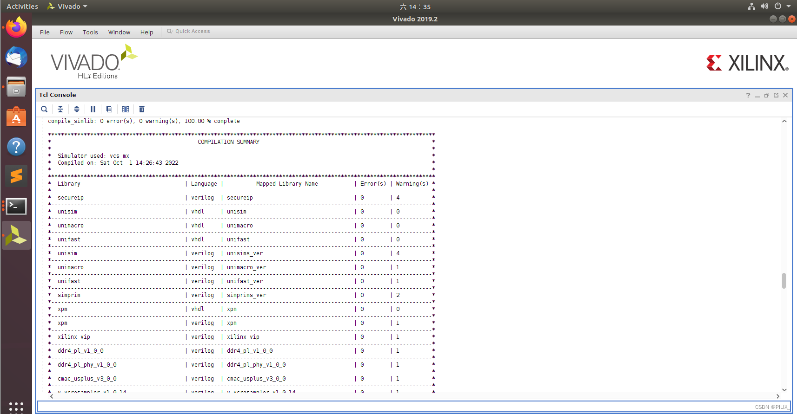Float the Tcl Console panel
The image size is (797, 414).
coord(776,95)
